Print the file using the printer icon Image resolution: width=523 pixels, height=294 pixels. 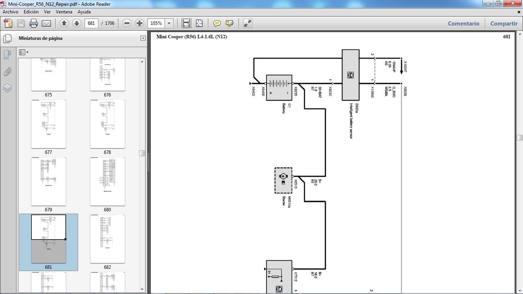click(x=34, y=23)
